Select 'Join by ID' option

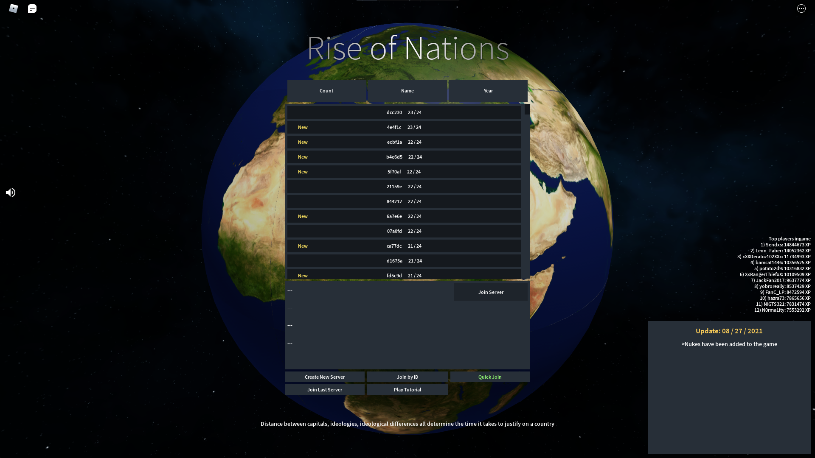tap(407, 376)
